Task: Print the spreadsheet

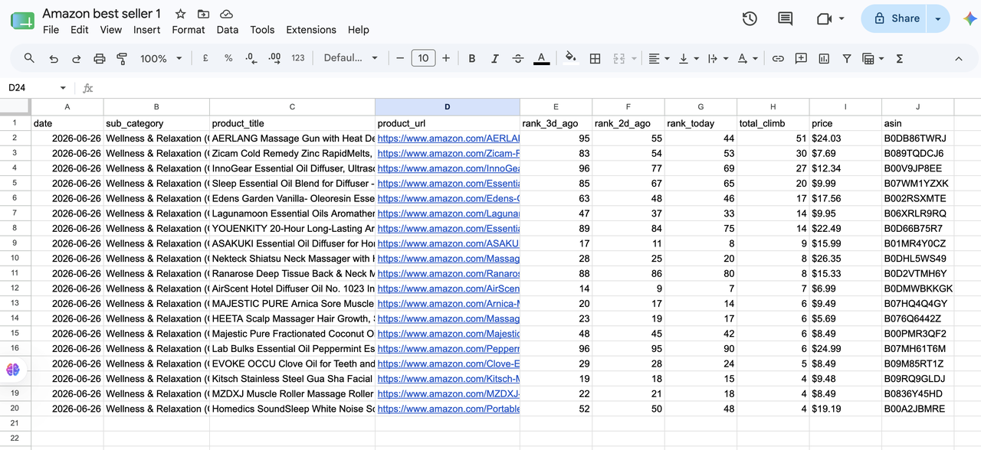Action: tap(99, 58)
